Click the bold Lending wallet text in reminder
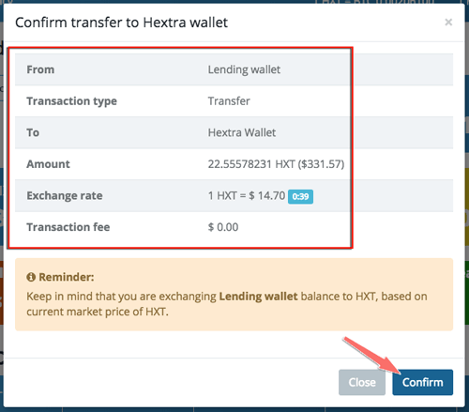This screenshot has height=412, width=469. tap(258, 297)
